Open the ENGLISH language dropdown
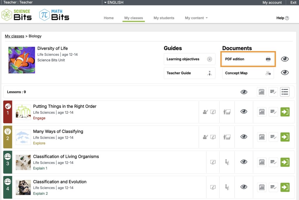The image size is (299, 200). (113, 2)
